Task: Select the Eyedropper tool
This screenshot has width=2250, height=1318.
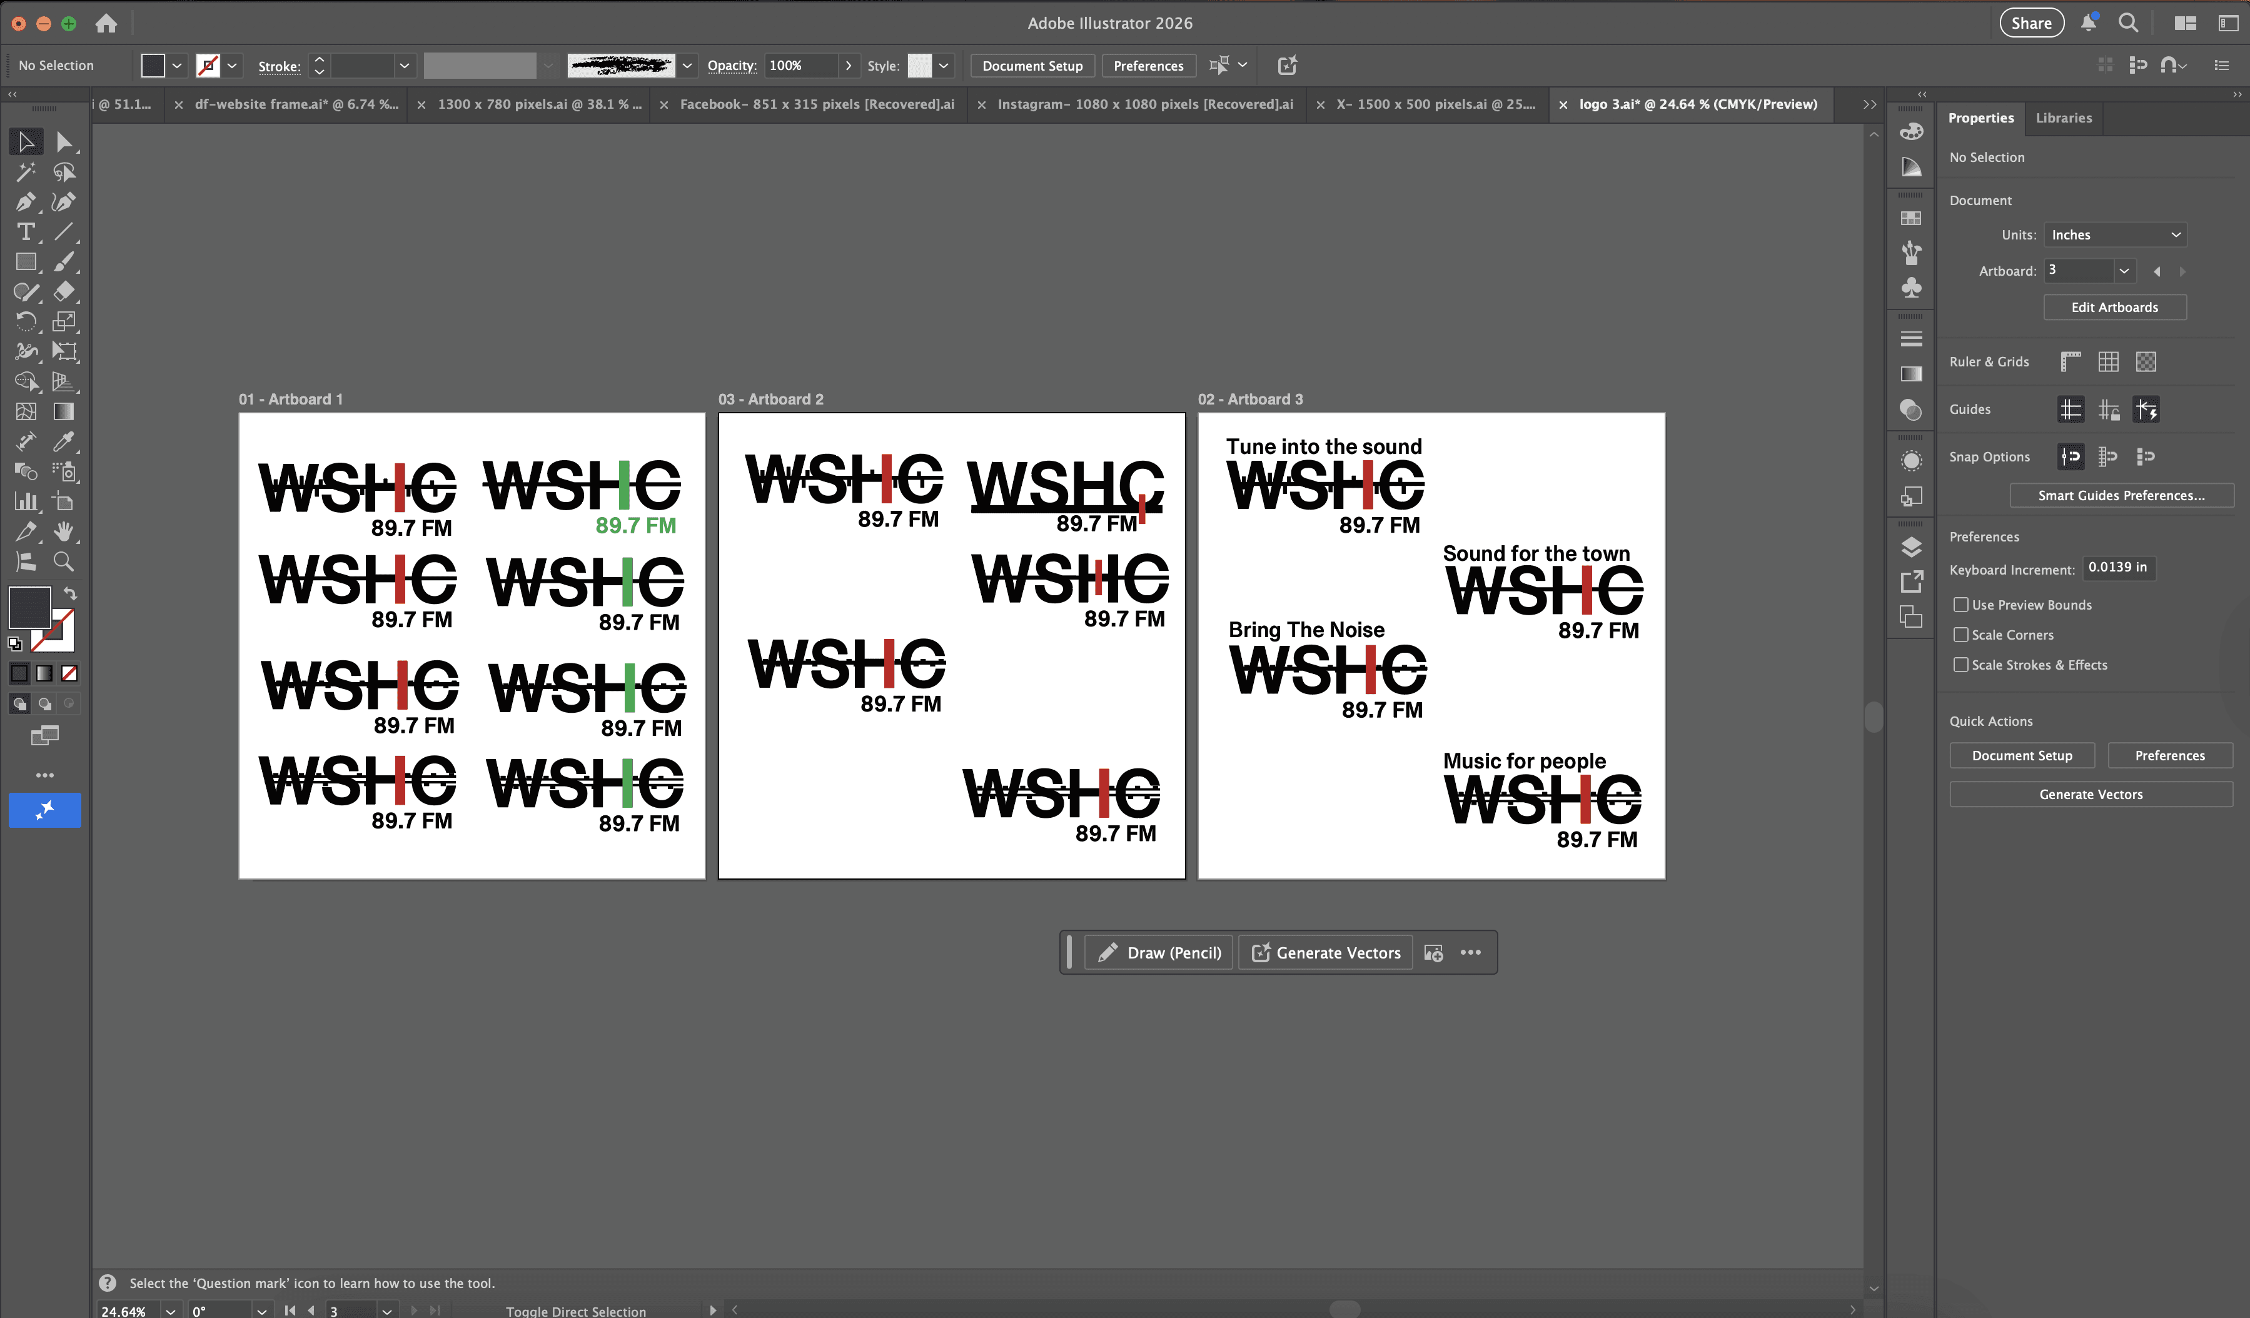Action: (63, 441)
